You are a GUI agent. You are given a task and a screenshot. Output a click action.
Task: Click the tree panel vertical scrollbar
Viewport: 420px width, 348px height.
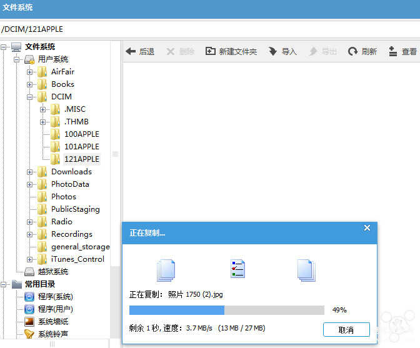point(115,302)
